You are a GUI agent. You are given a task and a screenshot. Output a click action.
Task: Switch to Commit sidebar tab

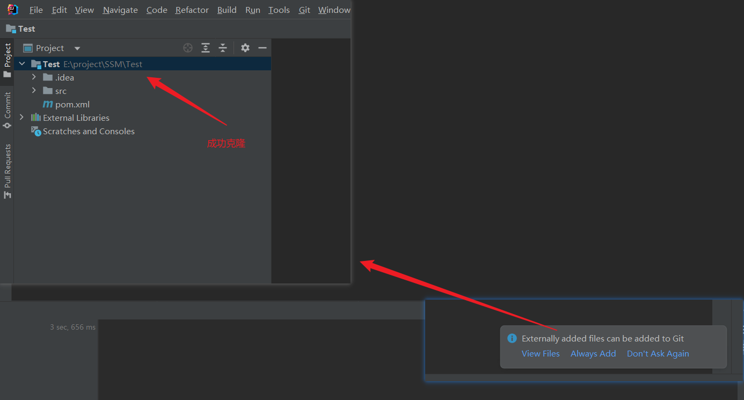click(x=7, y=111)
